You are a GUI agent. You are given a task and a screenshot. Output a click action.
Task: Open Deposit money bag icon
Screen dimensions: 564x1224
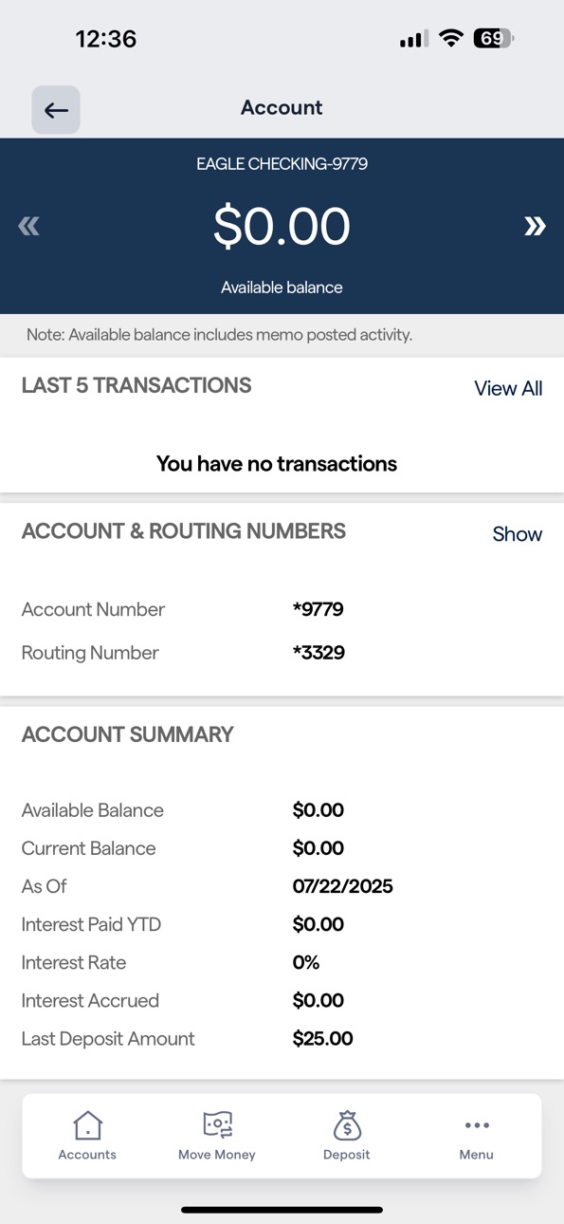tap(347, 1125)
